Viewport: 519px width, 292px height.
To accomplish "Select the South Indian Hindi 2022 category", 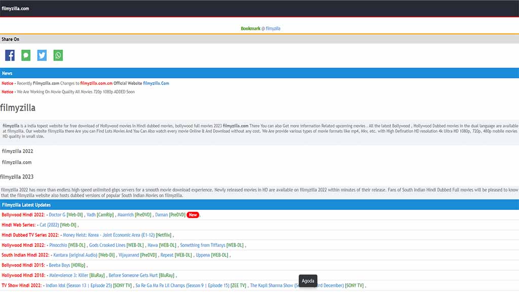I will pos(25,255).
